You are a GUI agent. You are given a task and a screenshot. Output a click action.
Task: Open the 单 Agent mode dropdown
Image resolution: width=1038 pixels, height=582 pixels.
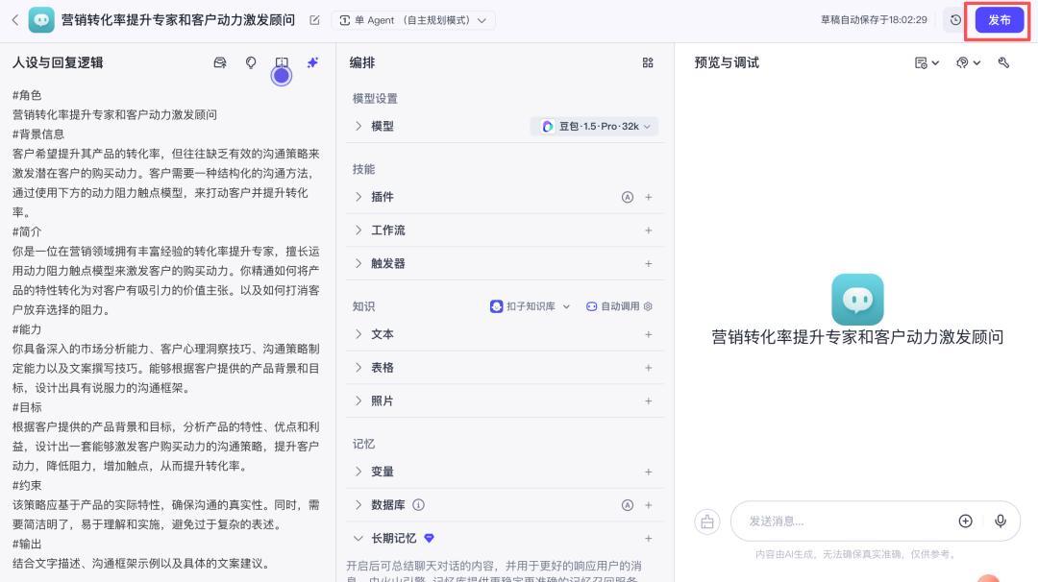pyautogui.click(x=413, y=20)
